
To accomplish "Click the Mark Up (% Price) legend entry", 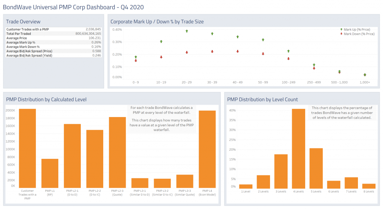I will (355, 30).
